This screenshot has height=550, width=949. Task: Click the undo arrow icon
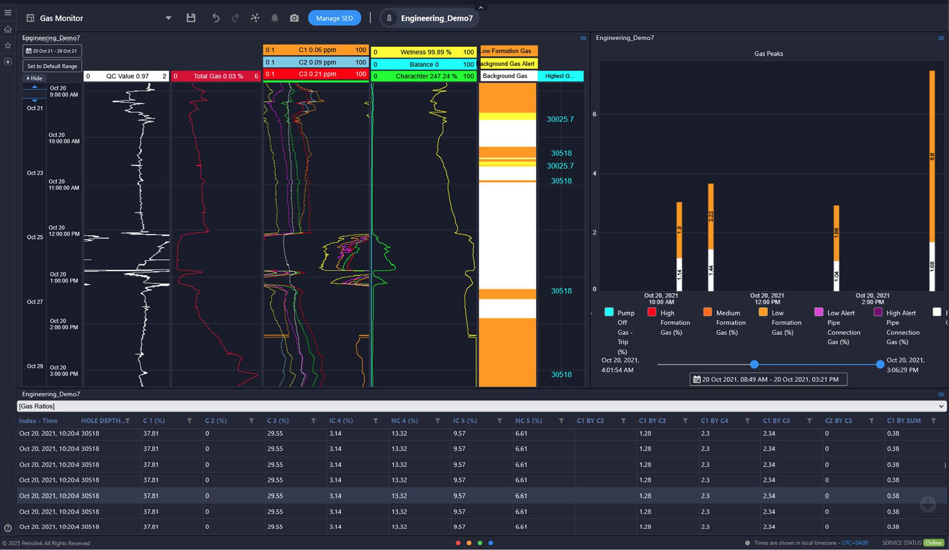[x=215, y=18]
